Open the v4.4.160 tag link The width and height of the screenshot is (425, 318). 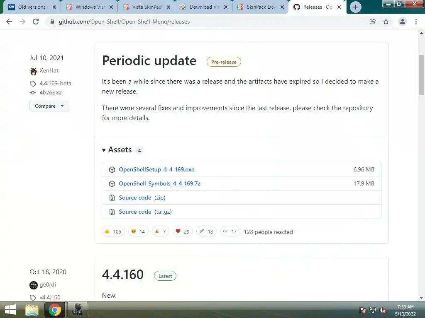pos(50,297)
